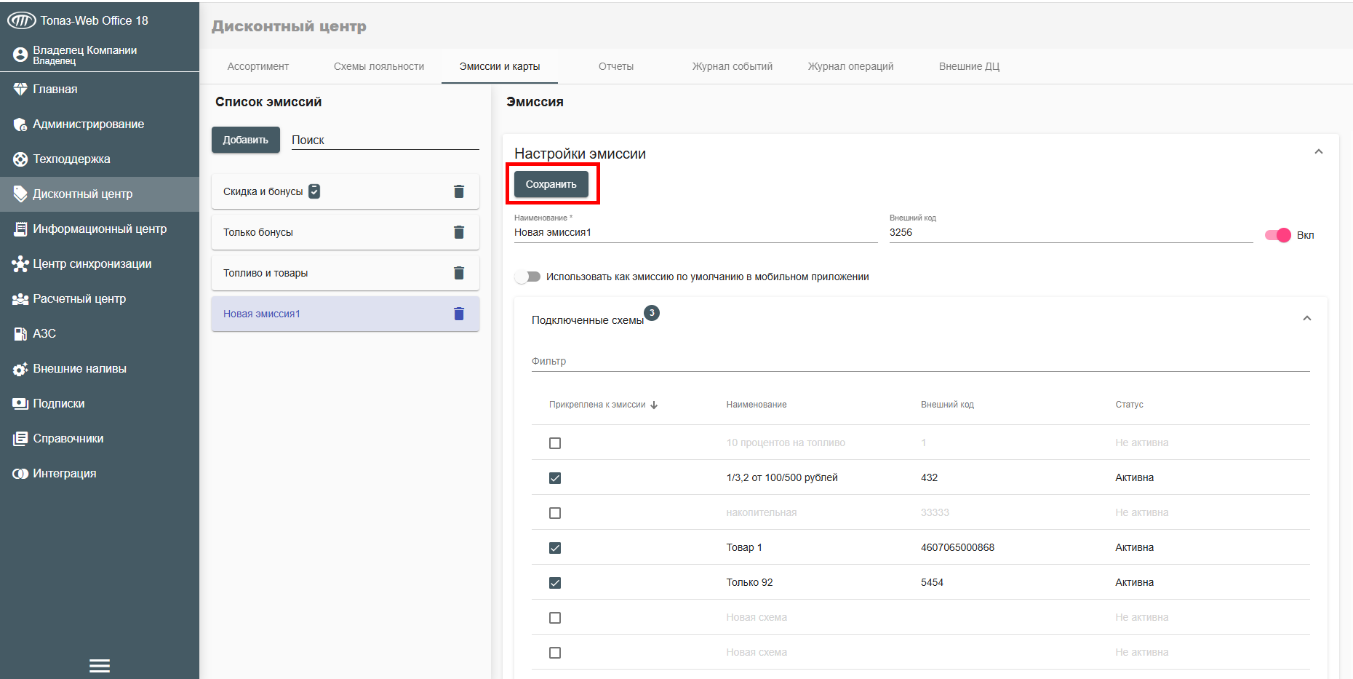Click the Центр синхронизации hub icon

[x=20, y=264]
